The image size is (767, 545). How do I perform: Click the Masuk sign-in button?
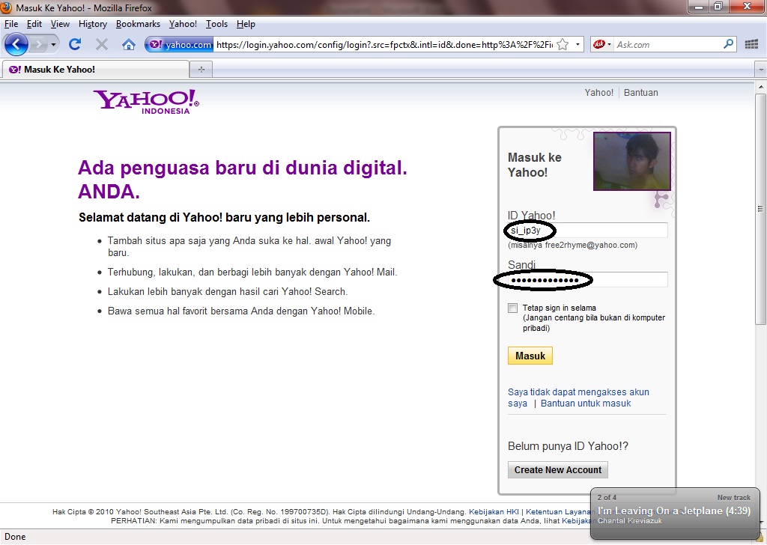(530, 356)
